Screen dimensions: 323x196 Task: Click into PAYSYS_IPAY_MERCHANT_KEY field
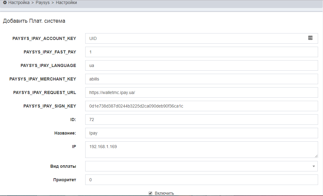coord(201,79)
